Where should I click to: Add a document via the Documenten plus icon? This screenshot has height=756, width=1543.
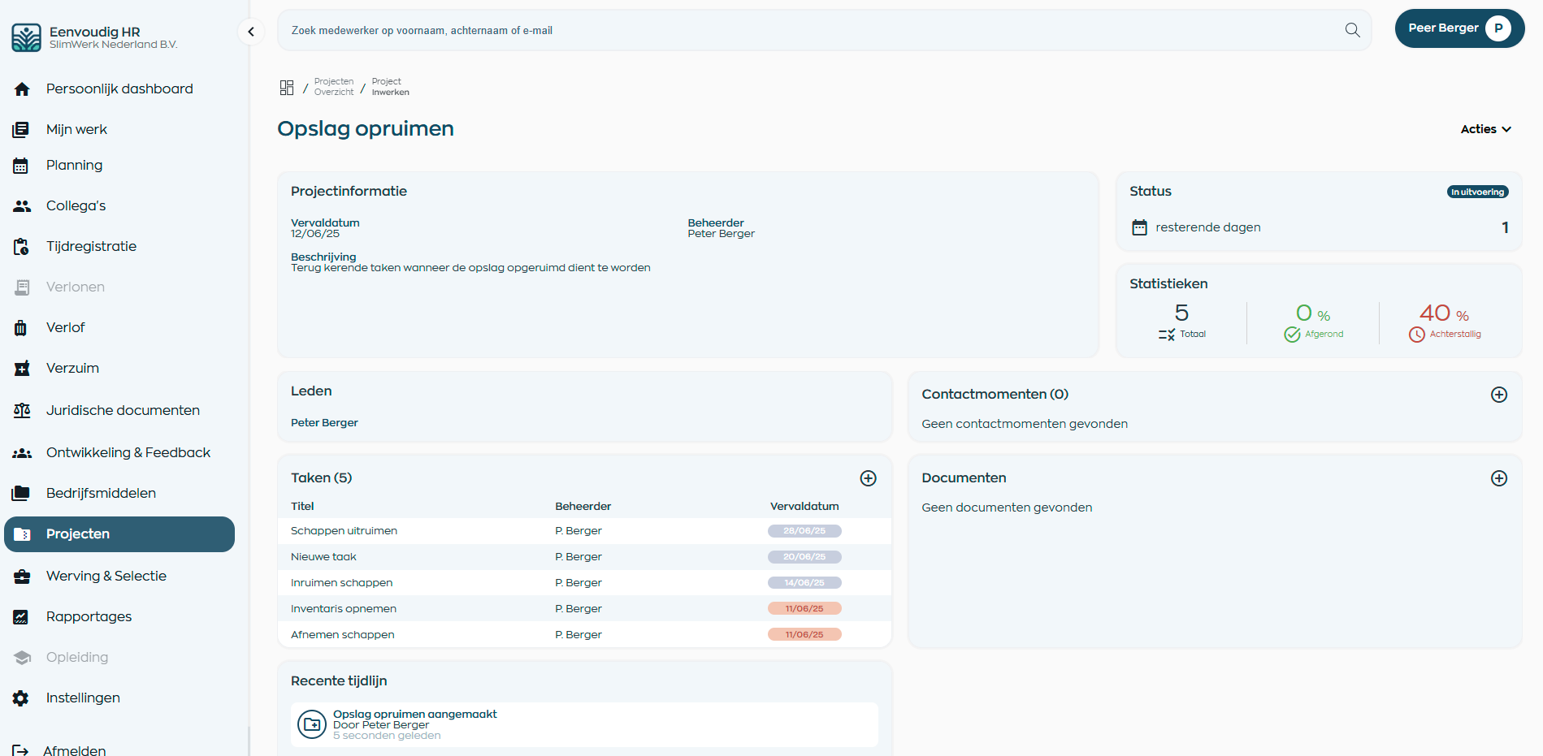pos(1499,478)
